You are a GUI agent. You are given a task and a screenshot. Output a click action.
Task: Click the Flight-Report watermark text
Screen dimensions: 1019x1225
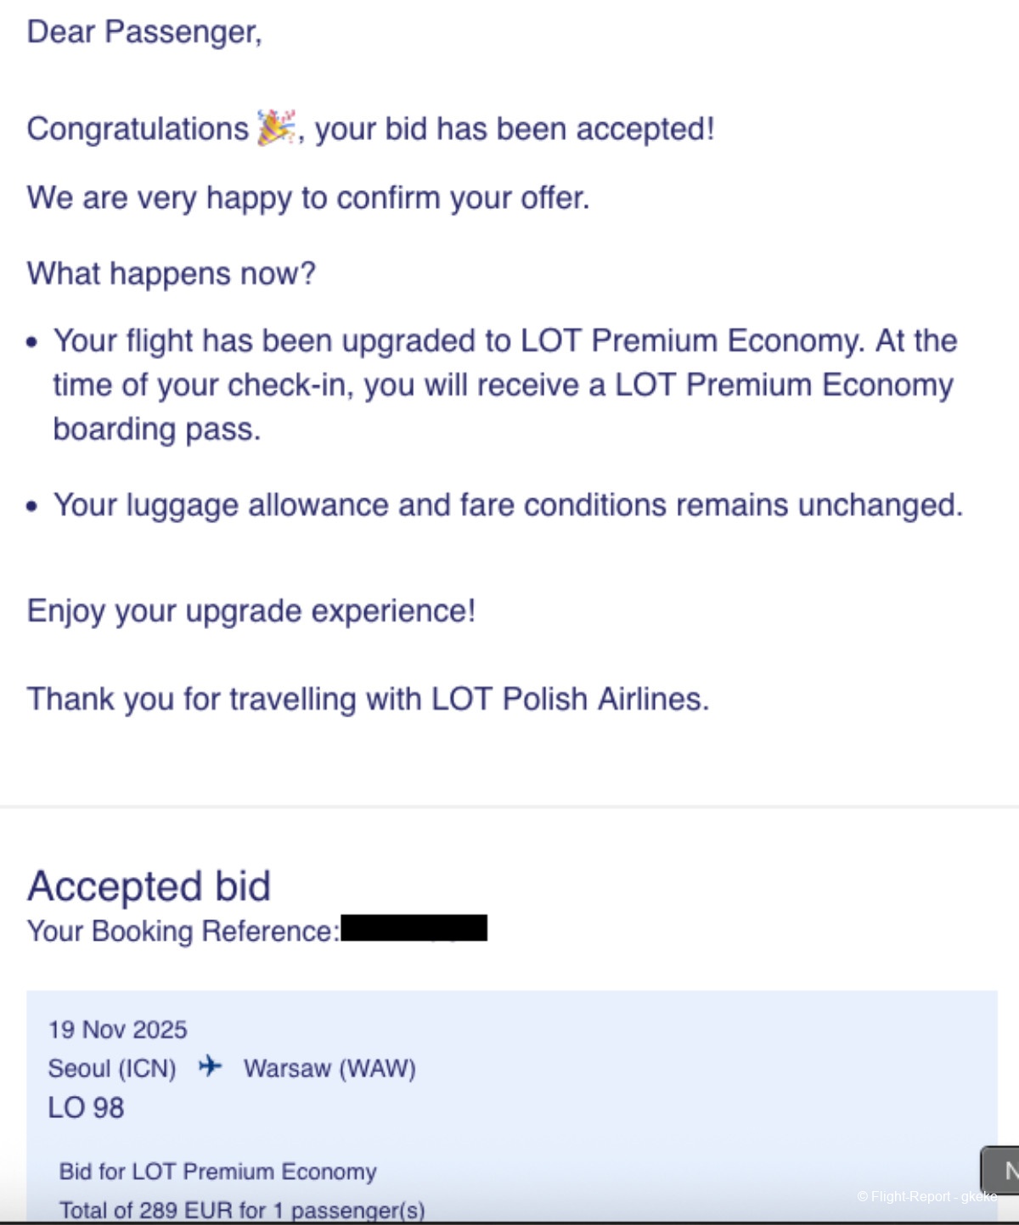[x=926, y=1196]
